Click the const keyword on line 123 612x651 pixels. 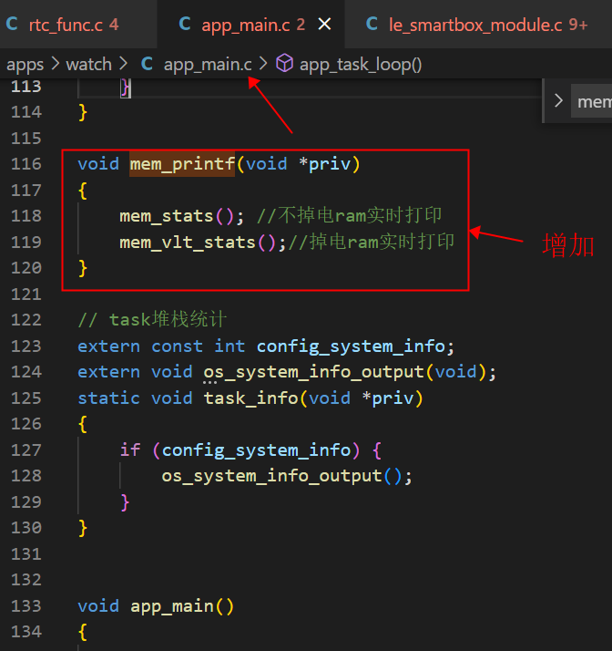coord(177,346)
